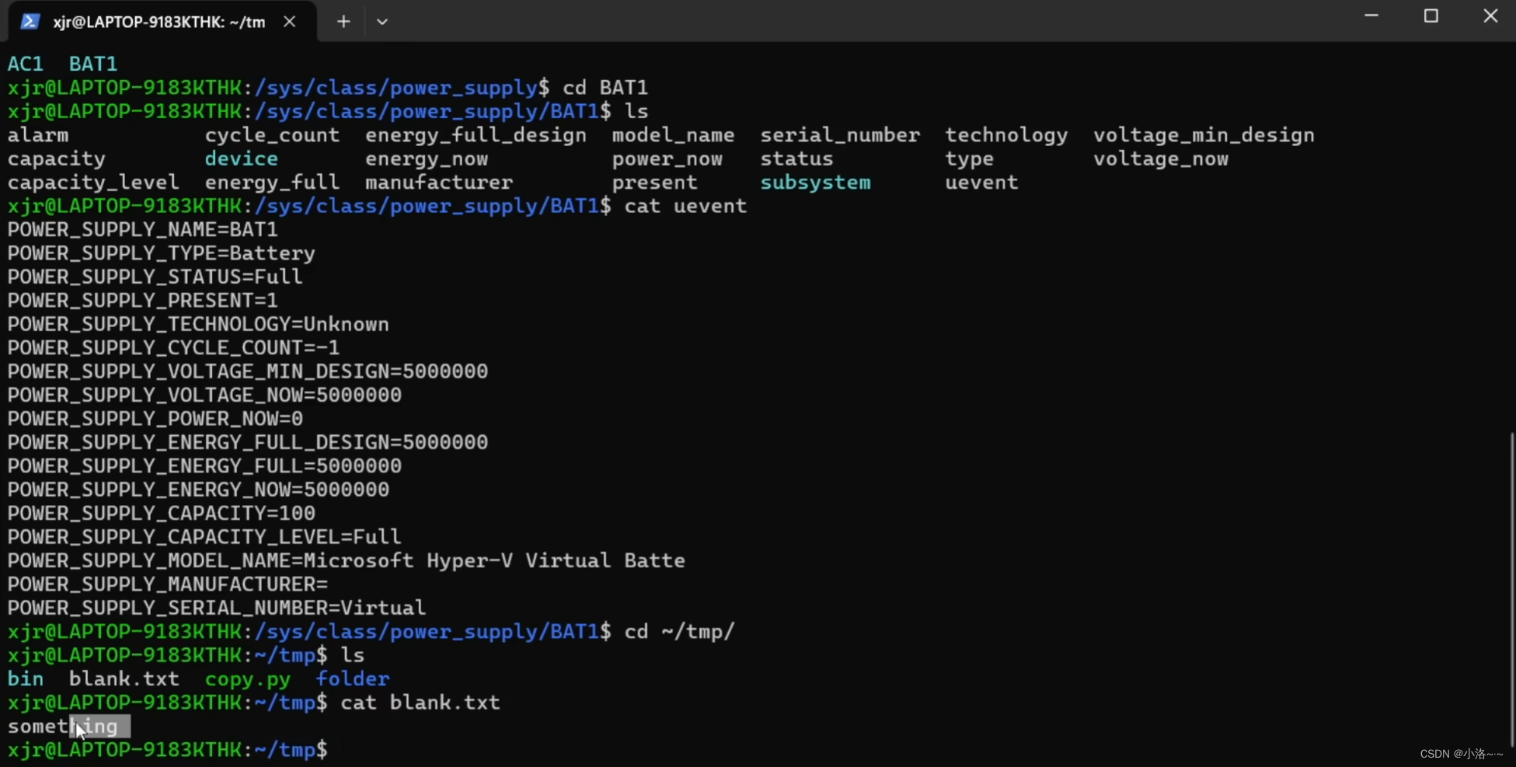The image size is (1516, 767).
Task: Click the Windows Terminal icon in the tab
Action: tap(30, 21)
